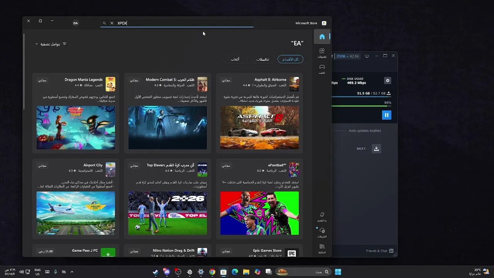Screen dimensions: 494x278
Task: Click the green download progress bar in Steam
Action: pos(362,107)
